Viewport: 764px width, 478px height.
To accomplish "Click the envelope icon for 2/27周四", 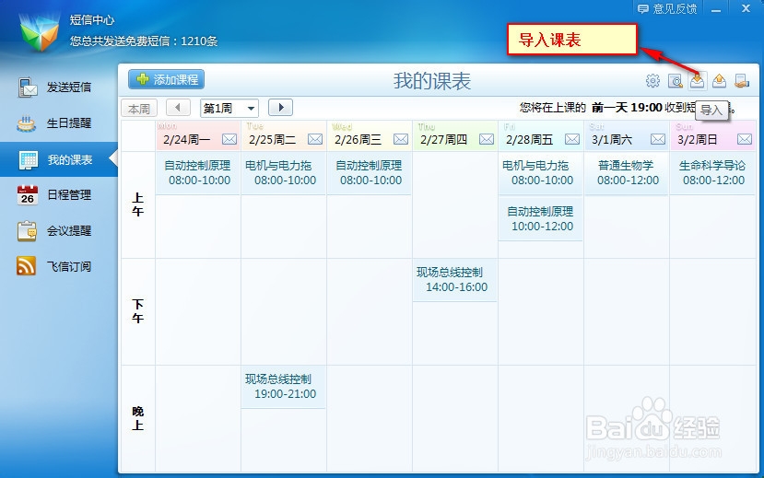I will pyautogui.click(x=487, y=139).
